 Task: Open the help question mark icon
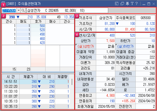(137, 4)
